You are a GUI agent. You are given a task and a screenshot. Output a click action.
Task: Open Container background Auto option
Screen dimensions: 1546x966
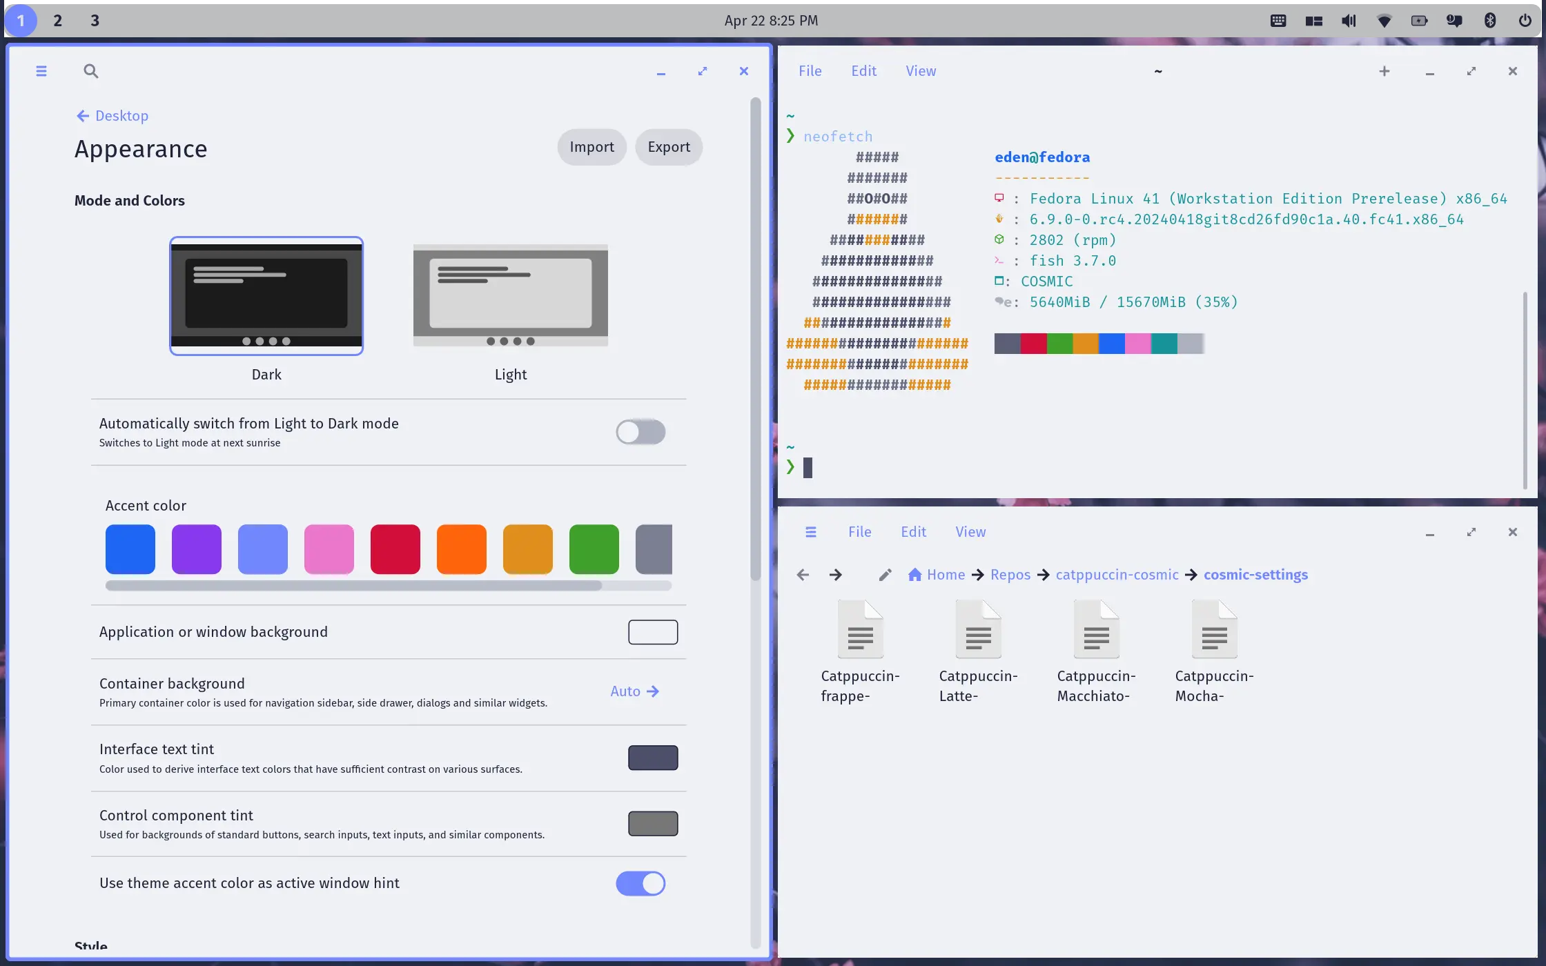point(634,691)
